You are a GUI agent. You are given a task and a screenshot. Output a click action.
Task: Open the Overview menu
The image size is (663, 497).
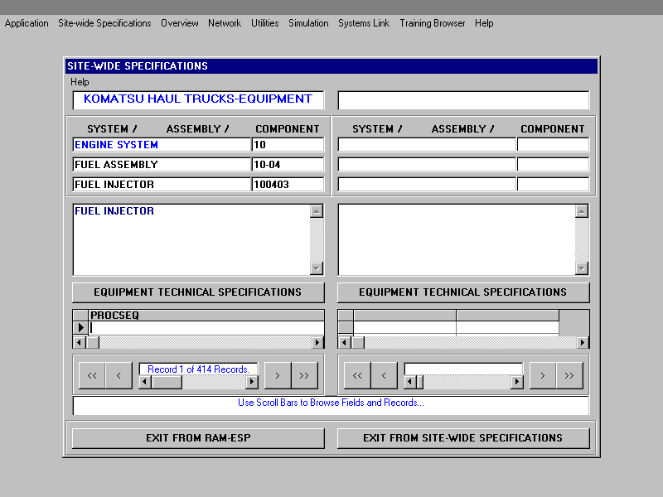tap(179, 23)
